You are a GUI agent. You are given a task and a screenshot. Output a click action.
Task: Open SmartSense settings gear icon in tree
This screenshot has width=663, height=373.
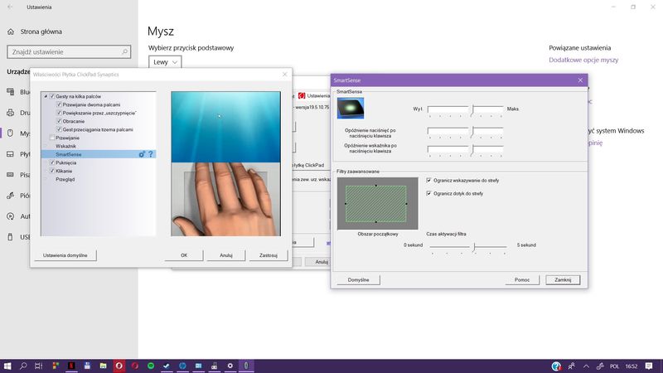(x=142, y=154)
